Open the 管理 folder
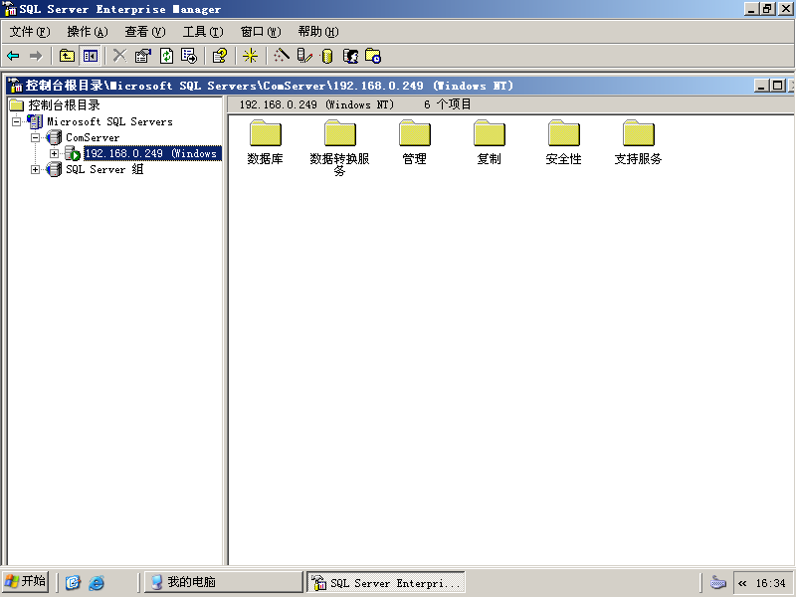The height and width of the screenshot is (597, 796). click(414, 142)
